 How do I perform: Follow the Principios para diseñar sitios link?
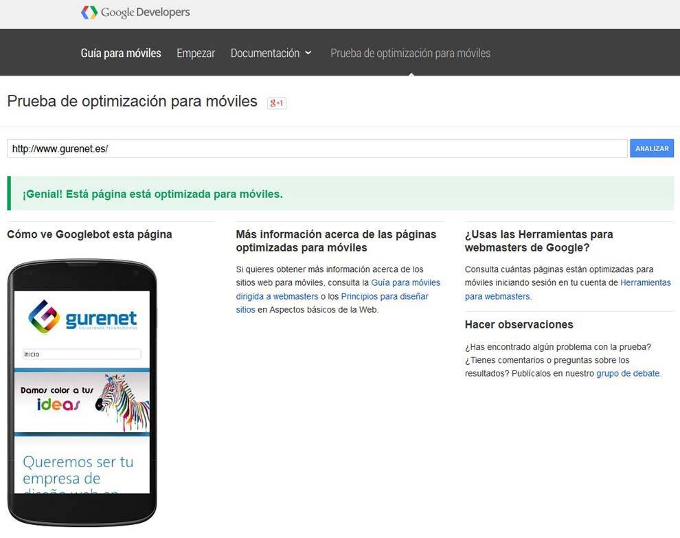point(384,296)
